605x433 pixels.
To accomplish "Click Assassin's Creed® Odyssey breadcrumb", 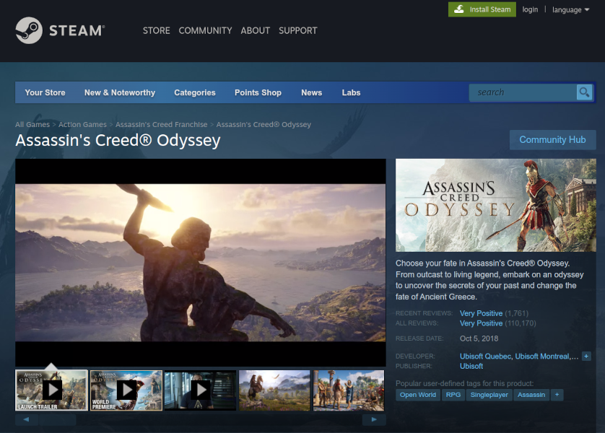I will pos(264,125).
